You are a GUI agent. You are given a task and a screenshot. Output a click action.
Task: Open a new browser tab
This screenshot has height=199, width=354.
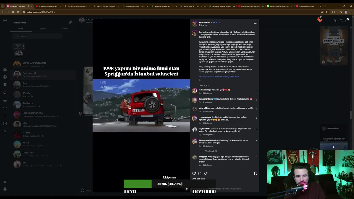click(325, 6)
